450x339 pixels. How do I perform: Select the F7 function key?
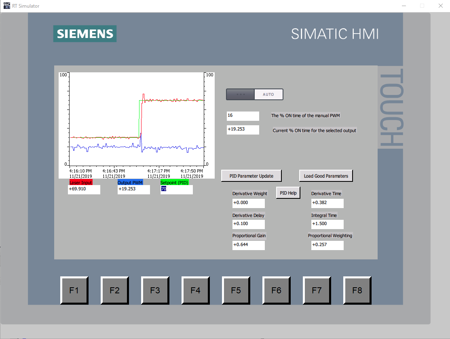[317, 291]
